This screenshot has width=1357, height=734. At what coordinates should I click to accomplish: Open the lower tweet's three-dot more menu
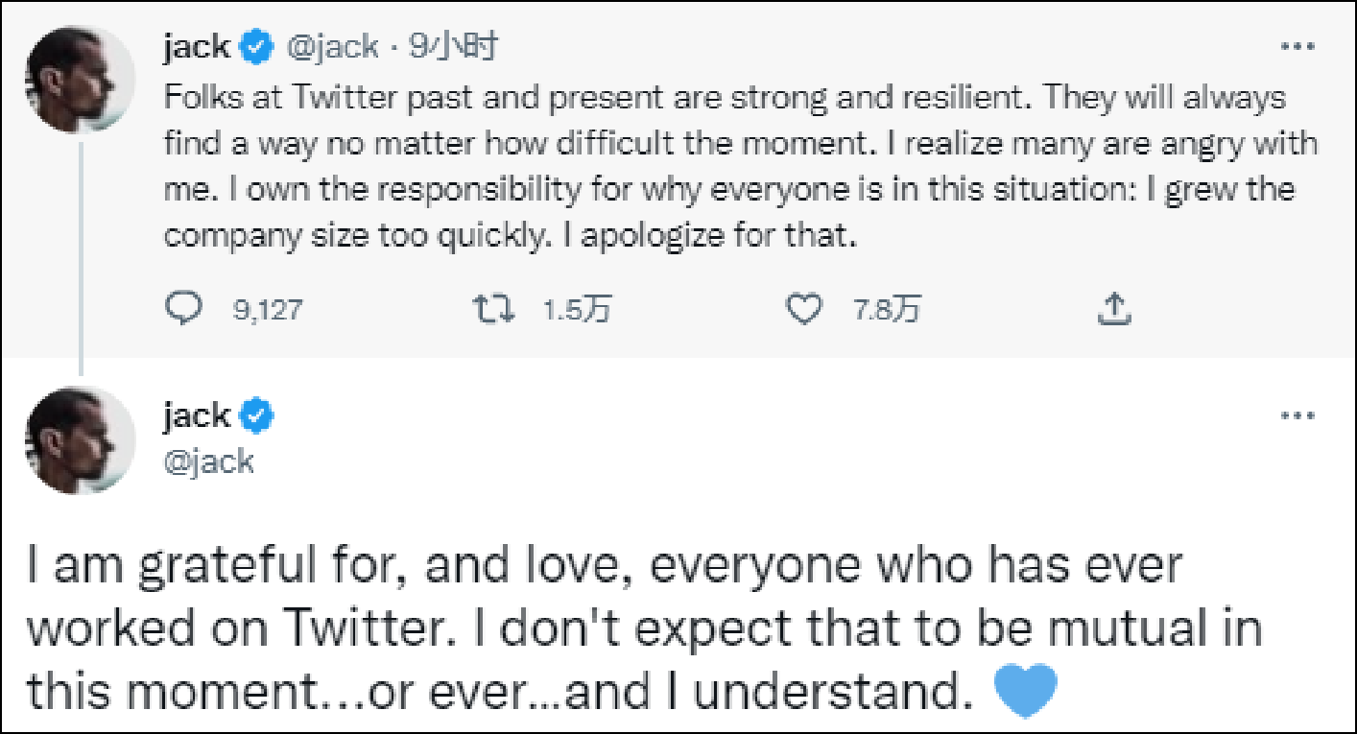(1298, 416)
